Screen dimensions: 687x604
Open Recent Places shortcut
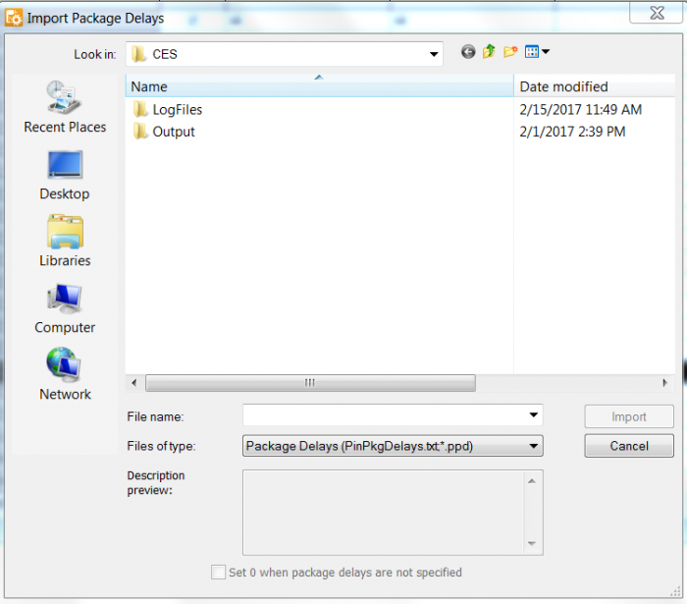(65, 106)
